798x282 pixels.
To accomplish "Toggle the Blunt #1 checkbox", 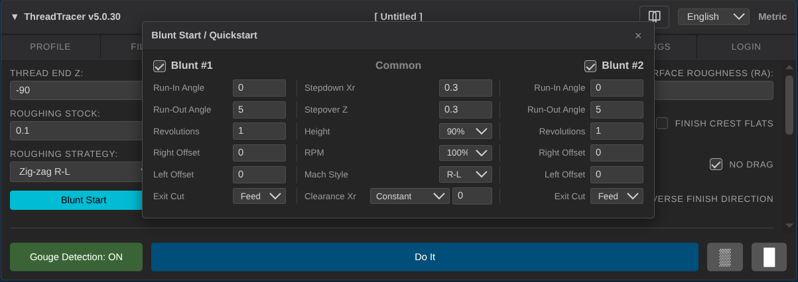I will tap(159, 66).
